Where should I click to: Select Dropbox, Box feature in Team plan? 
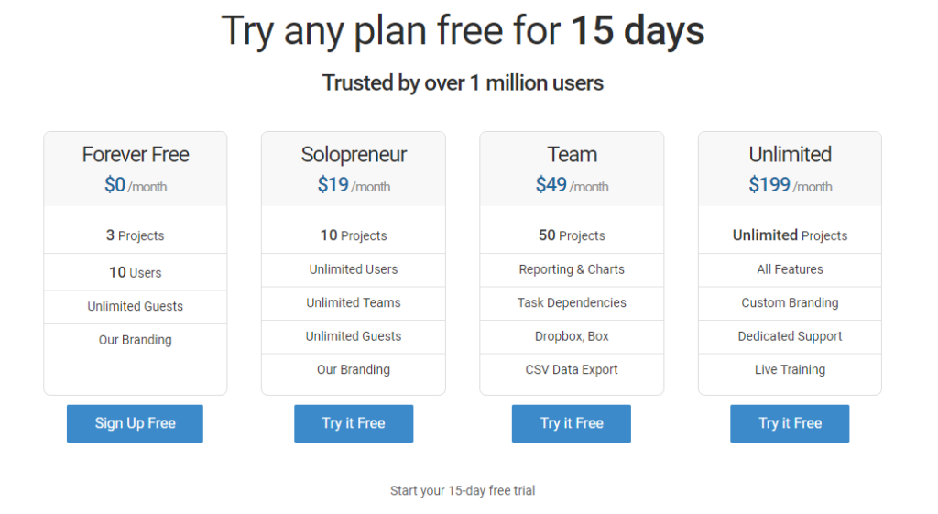(x=572, y=336)
